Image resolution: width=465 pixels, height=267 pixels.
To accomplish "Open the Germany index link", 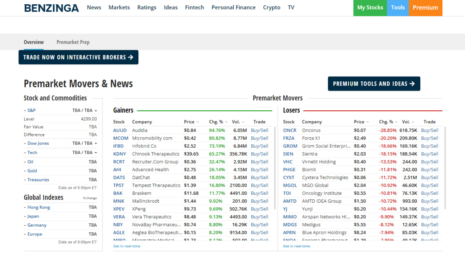I will coord(37,225).
